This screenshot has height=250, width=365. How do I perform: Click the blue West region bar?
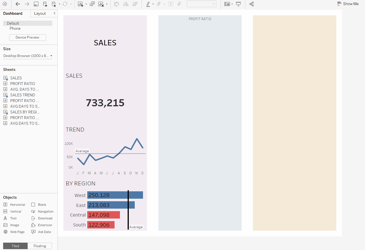coord(115,195)
